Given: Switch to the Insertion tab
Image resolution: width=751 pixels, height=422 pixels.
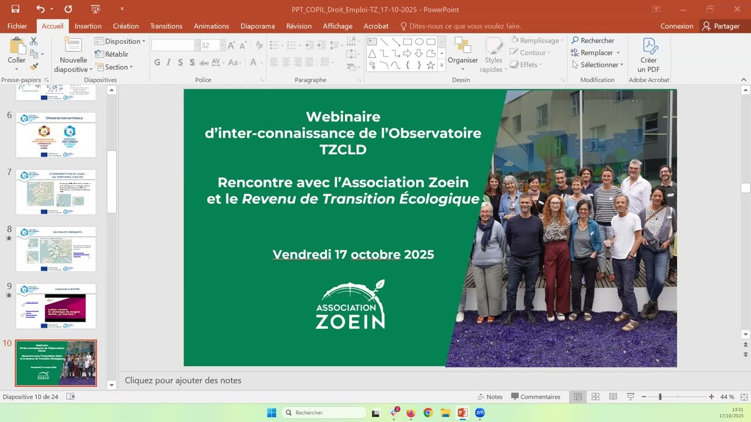Looking at the screenshot, I should coord(88,26).
